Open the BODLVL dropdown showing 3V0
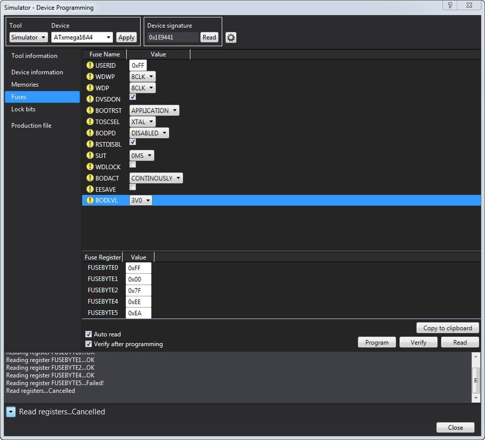485x440 pixels. coord(141,200)
